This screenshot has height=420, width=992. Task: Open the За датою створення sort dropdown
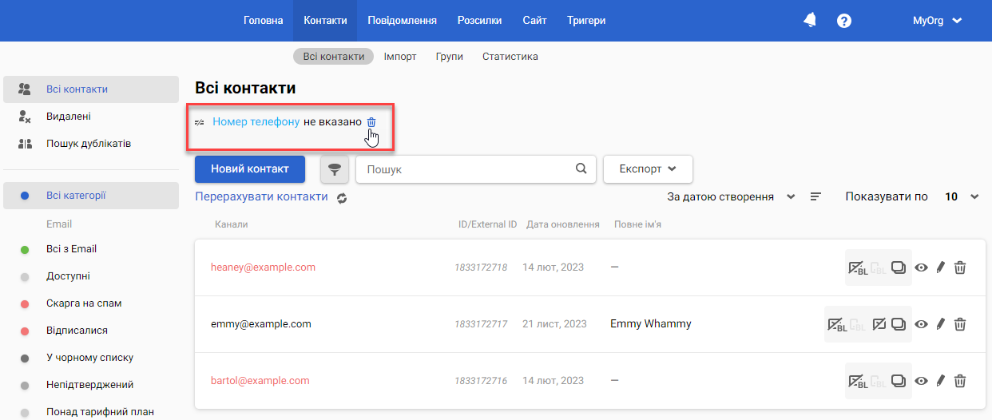pyautogui.click(x=730, y=196)
